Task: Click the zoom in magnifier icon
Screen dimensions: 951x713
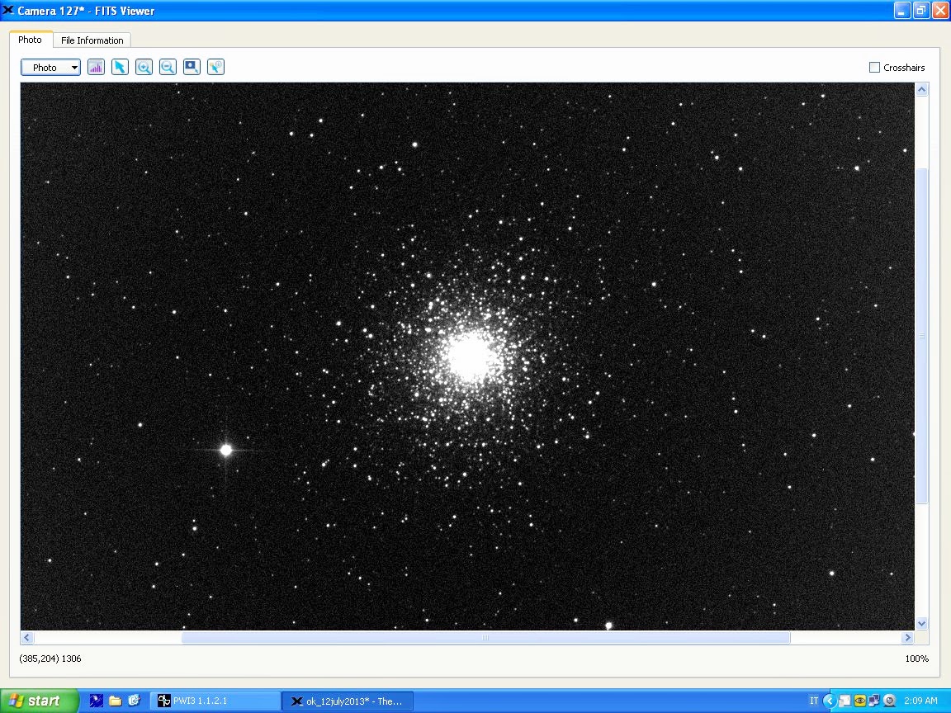Action: (144, 68)
